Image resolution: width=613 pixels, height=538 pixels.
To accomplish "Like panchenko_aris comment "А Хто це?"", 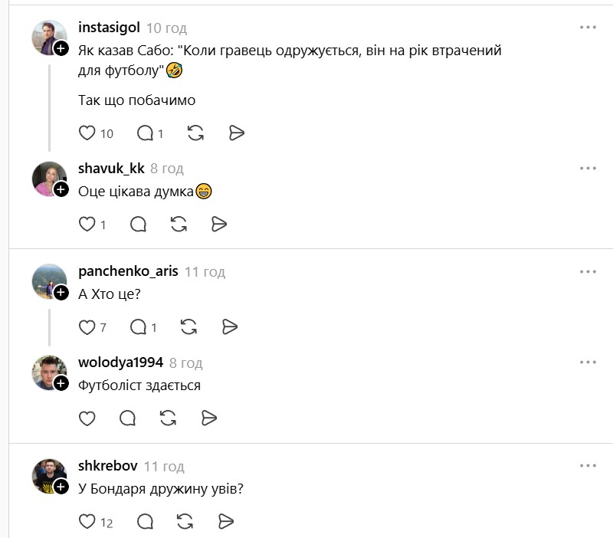I will click(x=87, y=327).
